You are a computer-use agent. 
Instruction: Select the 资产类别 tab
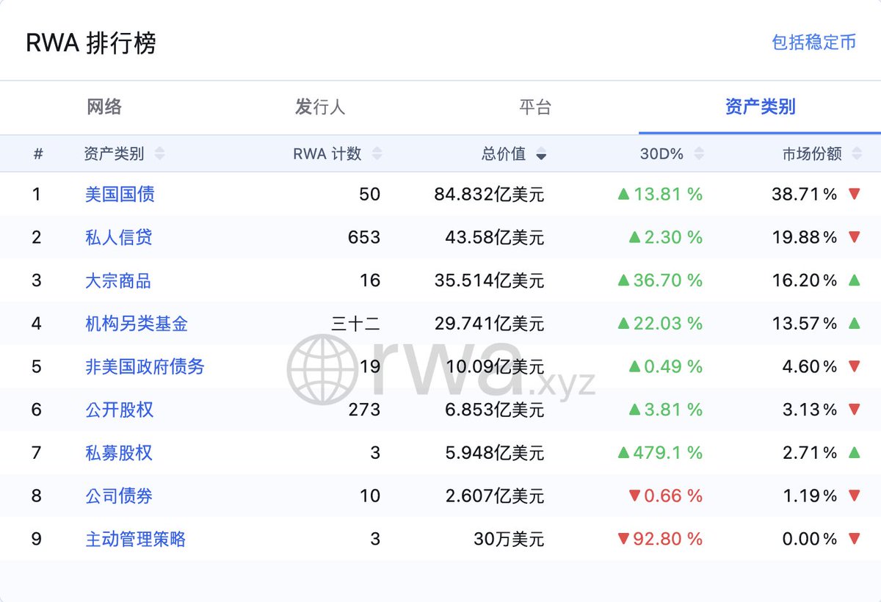[760, 107]
